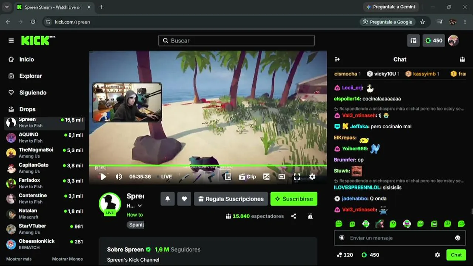Open Drops in the sidebar
The image size is (473, 266).
click(x=27, y=109)
